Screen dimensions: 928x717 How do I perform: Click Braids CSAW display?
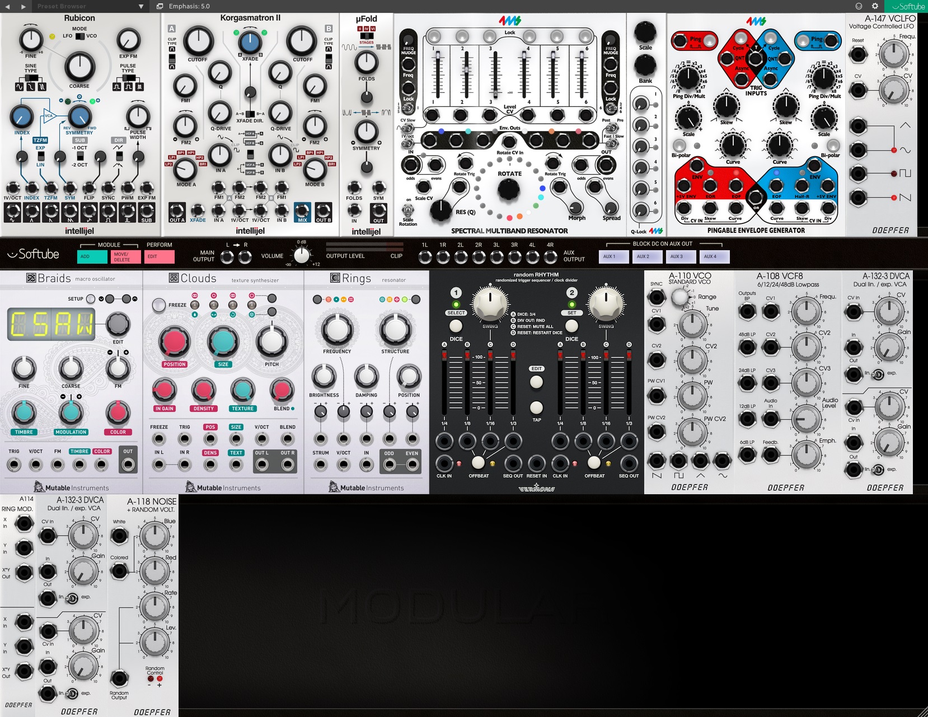coord(51,325)
